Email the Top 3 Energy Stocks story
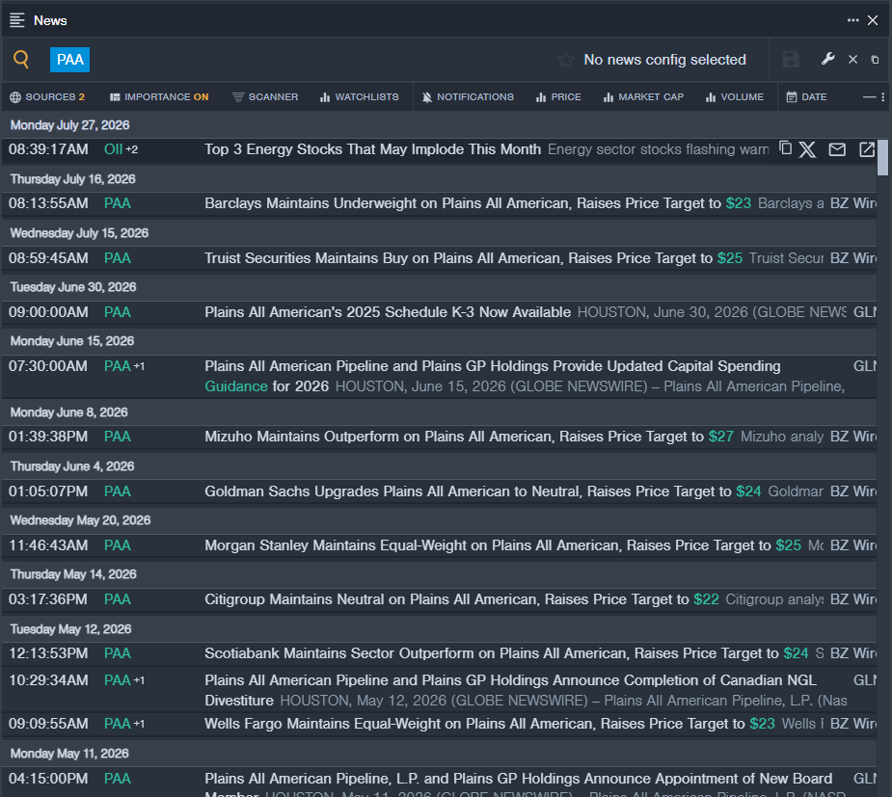Screen dimensions: 892x797 (837, 149)
